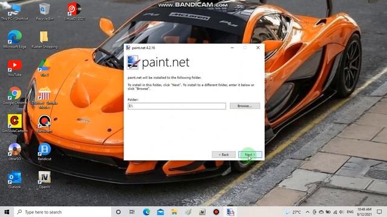Open Outlook desktop shortcut
This screenshot has height=217, width=387.
[15, 180]
